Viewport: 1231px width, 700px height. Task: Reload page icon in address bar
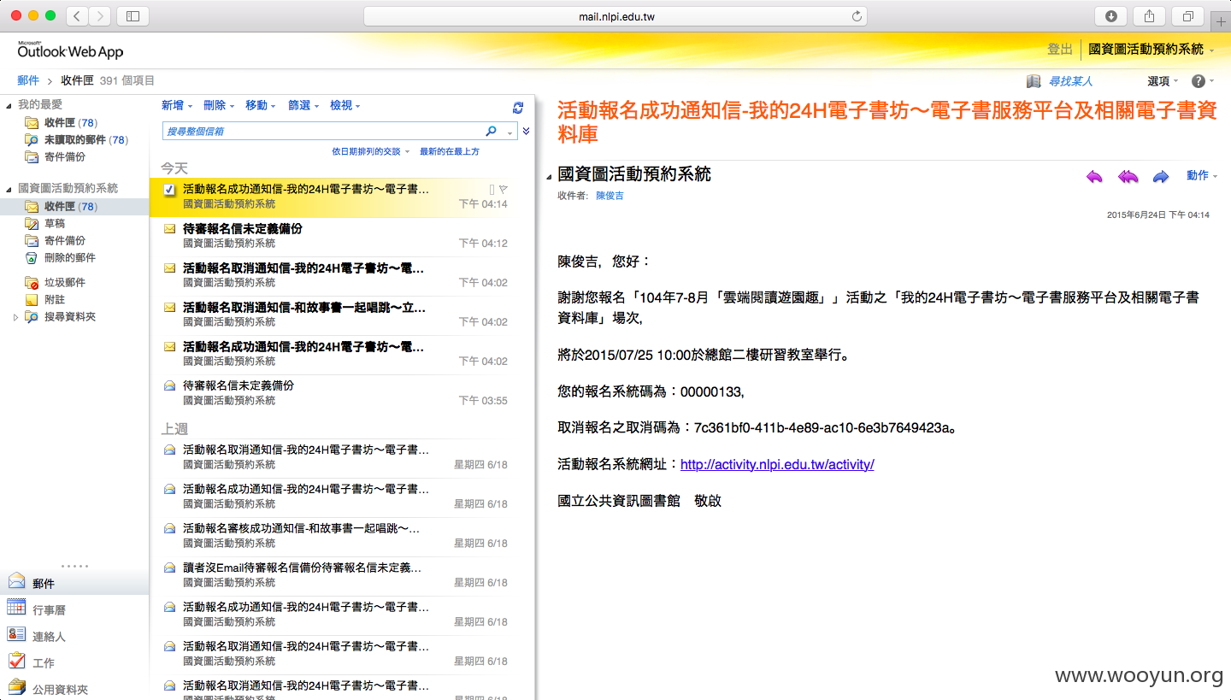click(857, 16)
